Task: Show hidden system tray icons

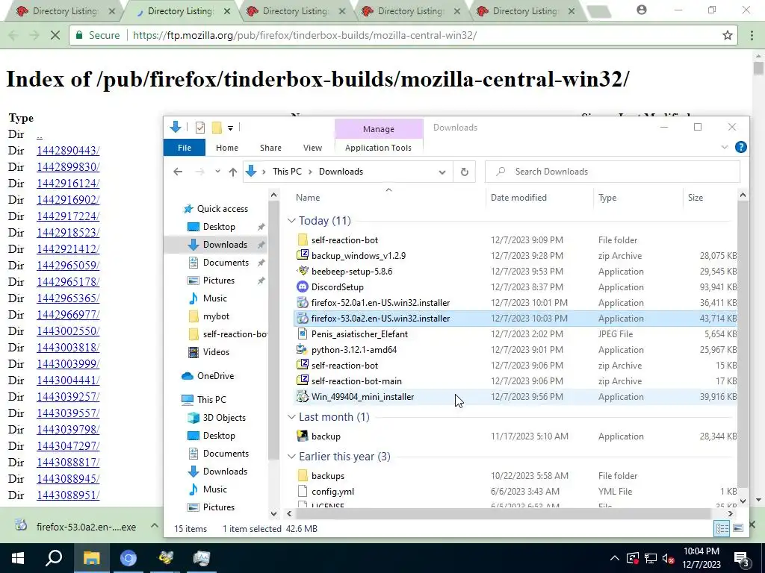Action: [615, 558]
